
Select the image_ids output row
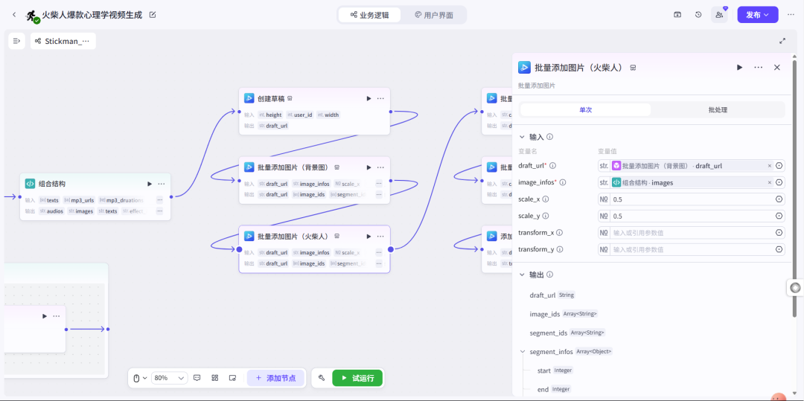(x=563, y=314)
